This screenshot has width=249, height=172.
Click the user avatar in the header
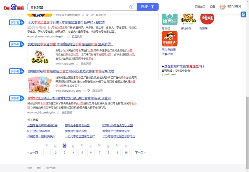pyautogui.click(x=222, y=7)
